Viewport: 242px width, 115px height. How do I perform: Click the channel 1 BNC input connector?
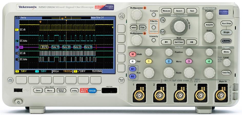coord(139,95)
